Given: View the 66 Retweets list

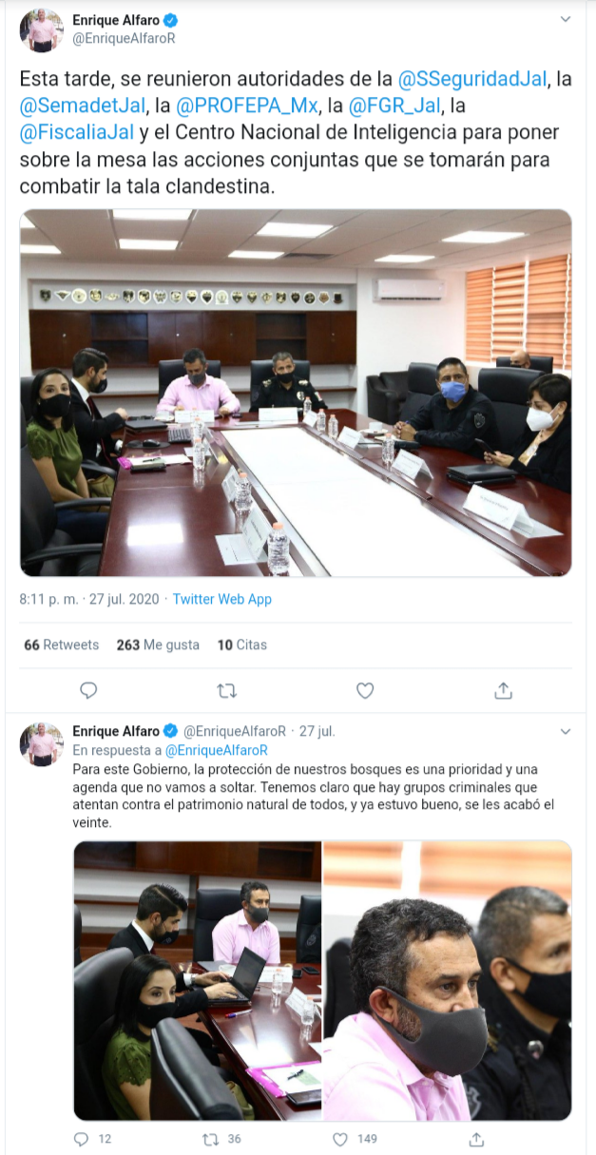Looking at the screenshot, I should (62, 645).
